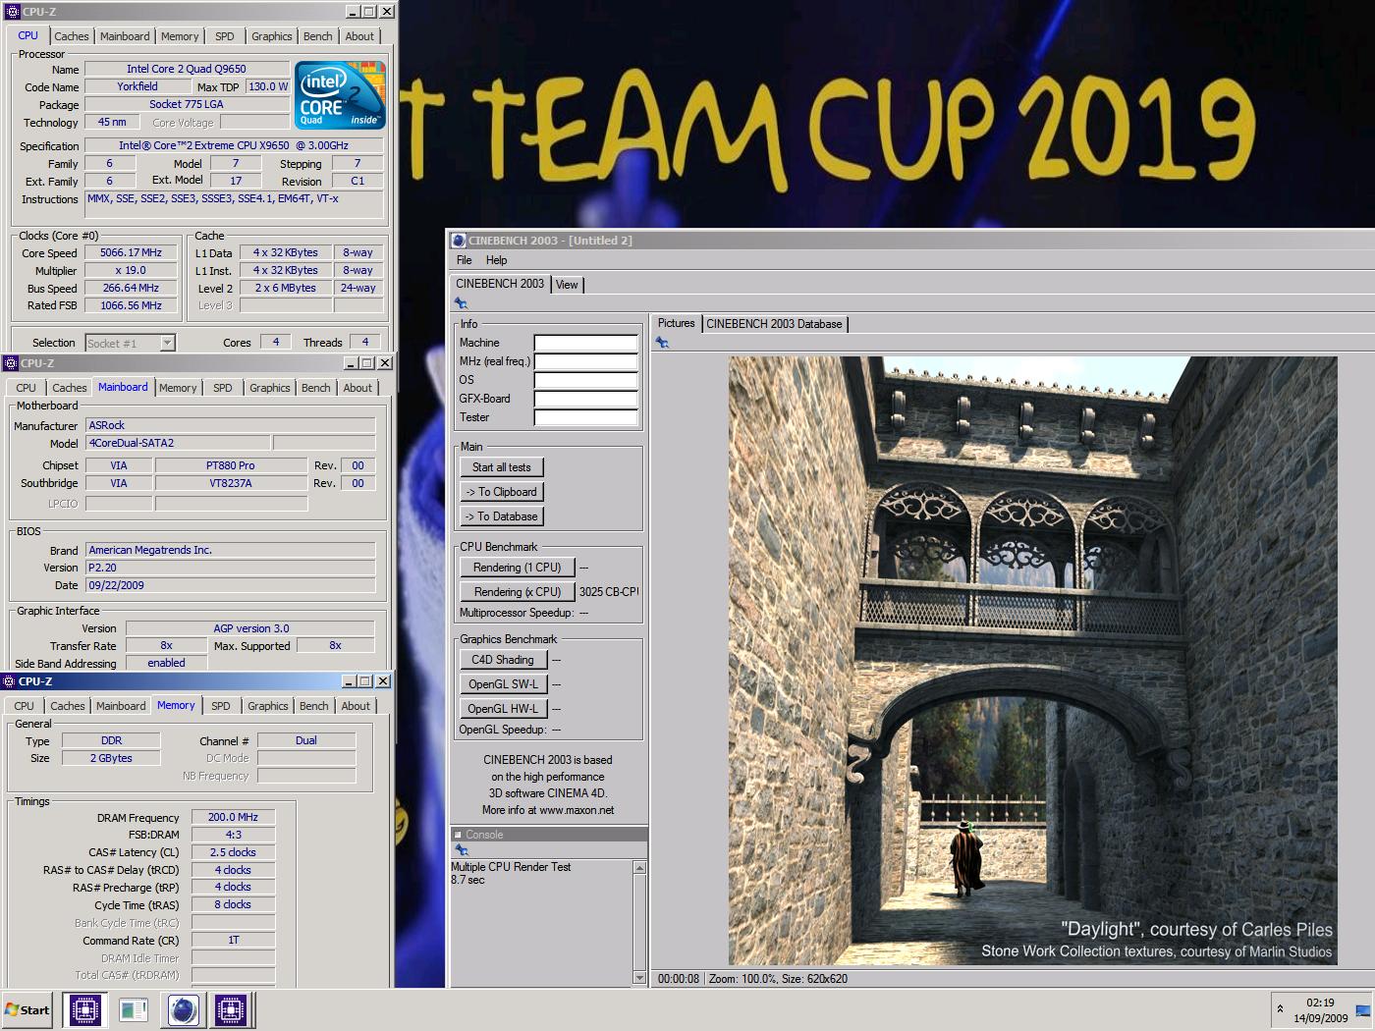Run the Rendering (x CPU) benchmark
The height and width of the screenshot is (1031, 1375).
coord(518,592)
